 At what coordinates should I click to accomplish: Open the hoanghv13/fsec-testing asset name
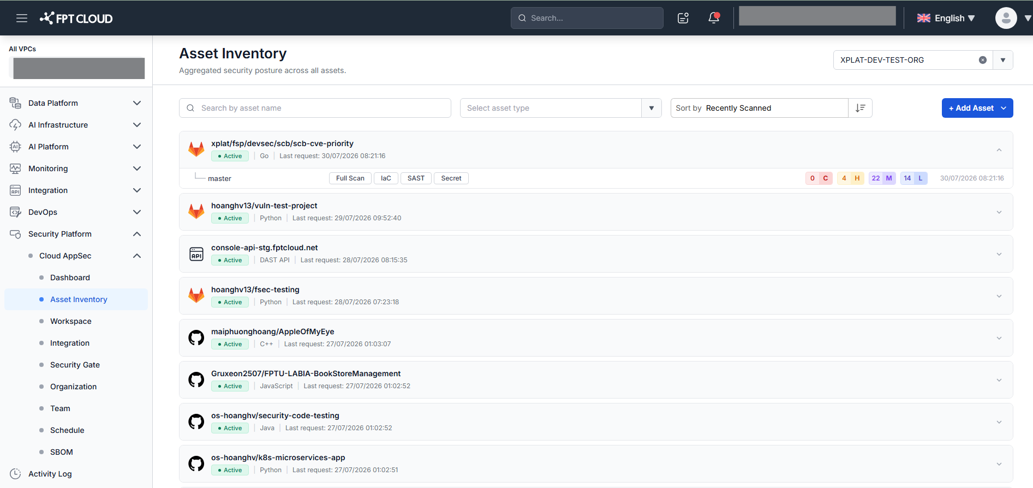point(255,290)
